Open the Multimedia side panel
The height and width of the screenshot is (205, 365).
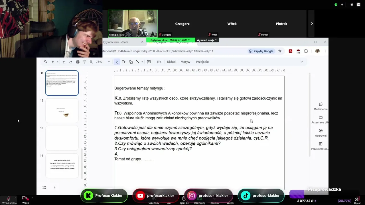coord(321,106)
